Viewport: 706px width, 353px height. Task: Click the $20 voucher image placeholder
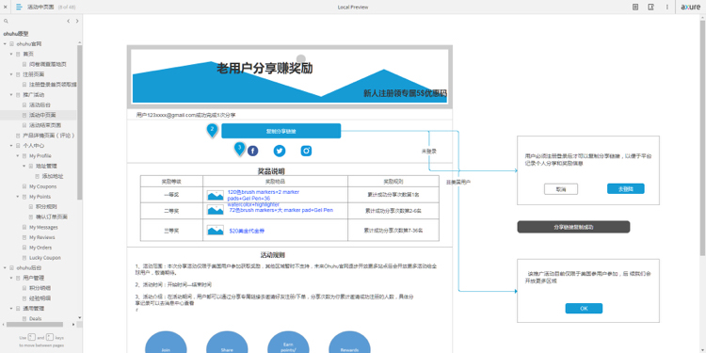[x=216, y=231]
